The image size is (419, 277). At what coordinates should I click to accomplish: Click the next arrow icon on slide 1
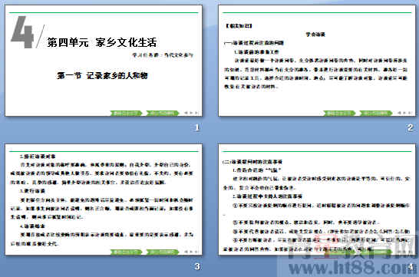pos(191,113)
